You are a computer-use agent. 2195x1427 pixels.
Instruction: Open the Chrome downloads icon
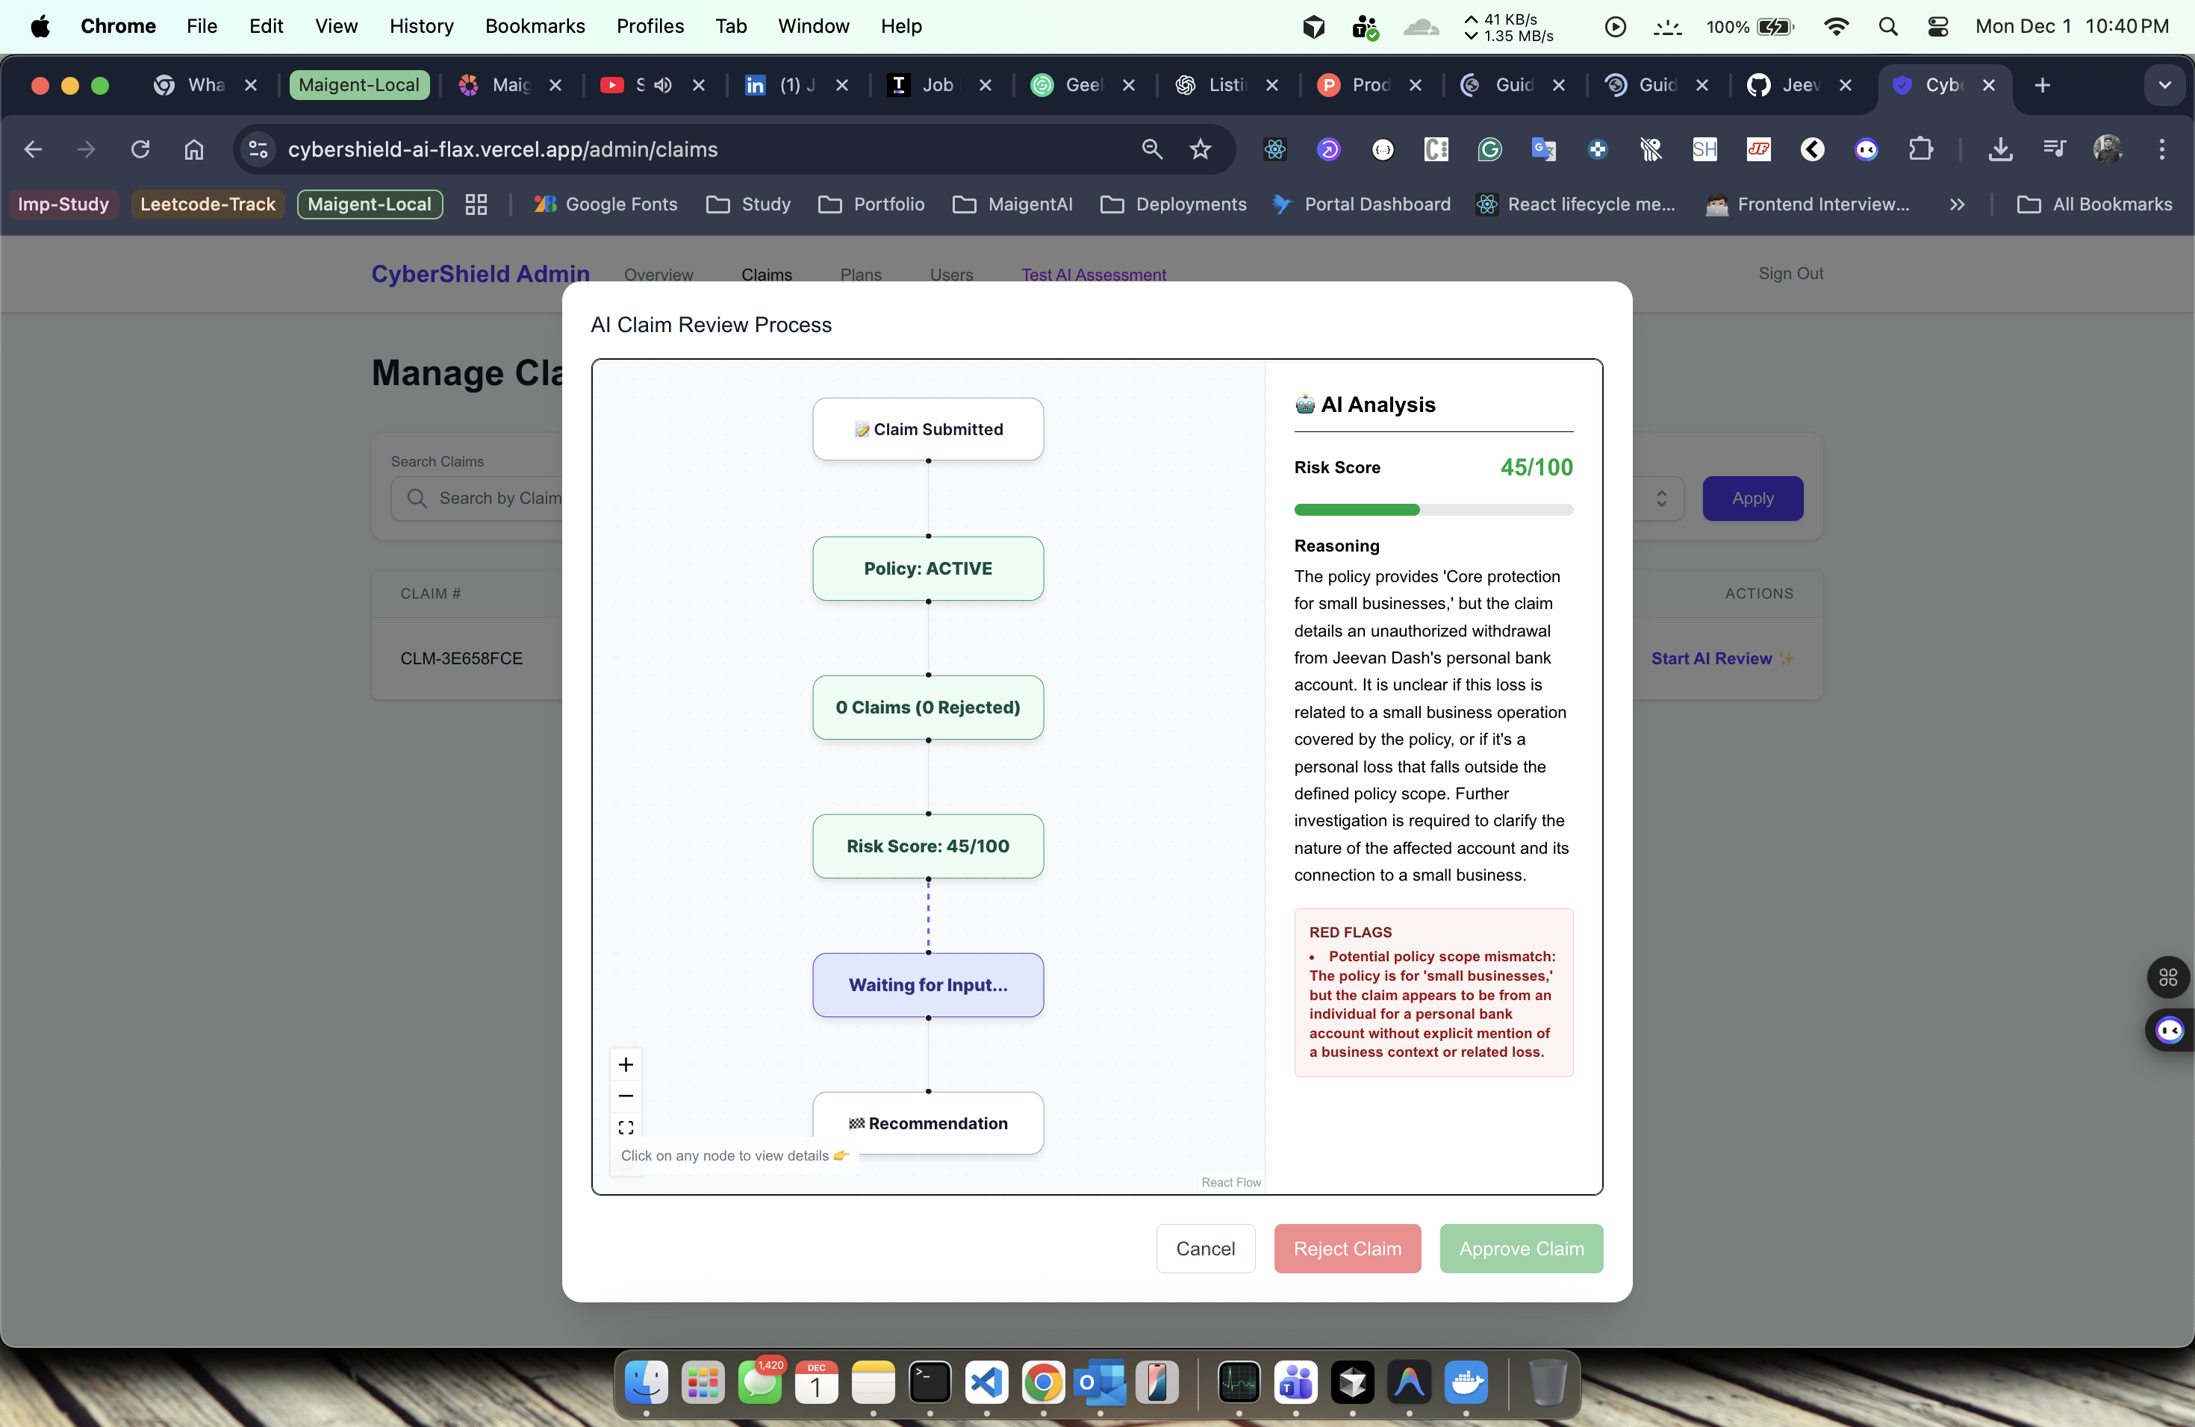1999,149
